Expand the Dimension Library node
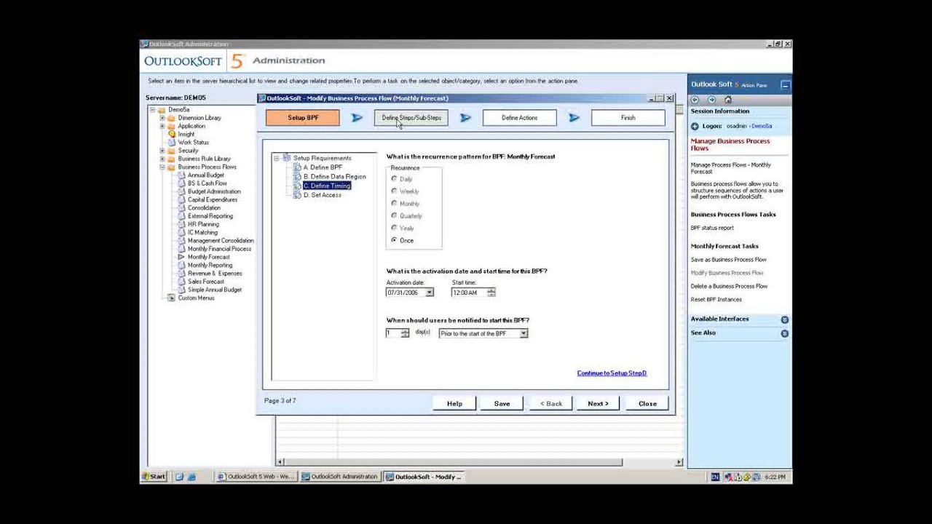The image size is (932, 524). click(x=162, y=118)
